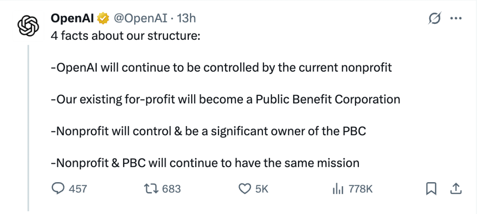Click the 5K likes count
The height and width of the screenshot is (214, 478).
[262, 189]
